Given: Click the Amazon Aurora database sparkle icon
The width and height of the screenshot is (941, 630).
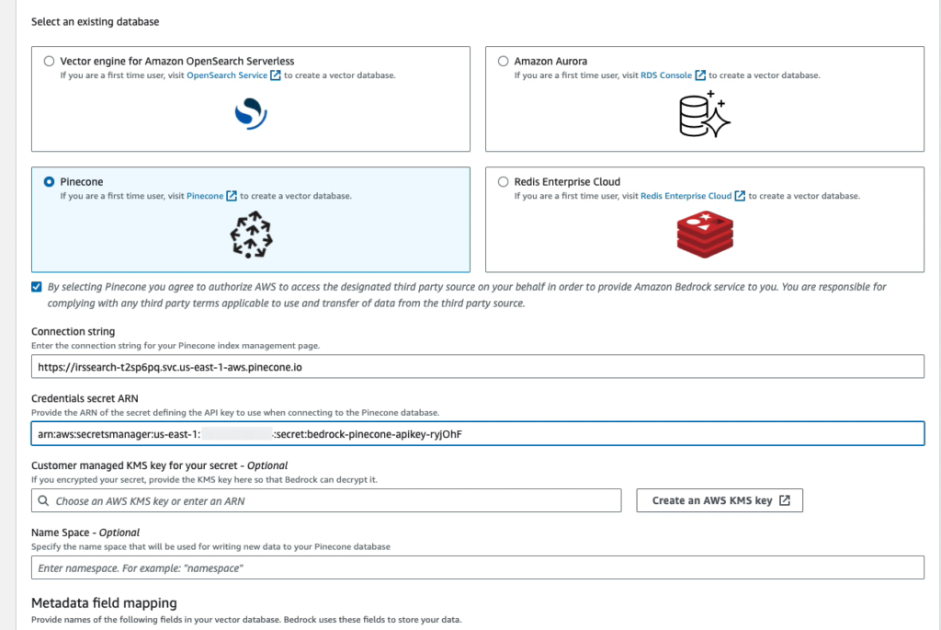Looking at the screenshot, I should pos(705,114).
